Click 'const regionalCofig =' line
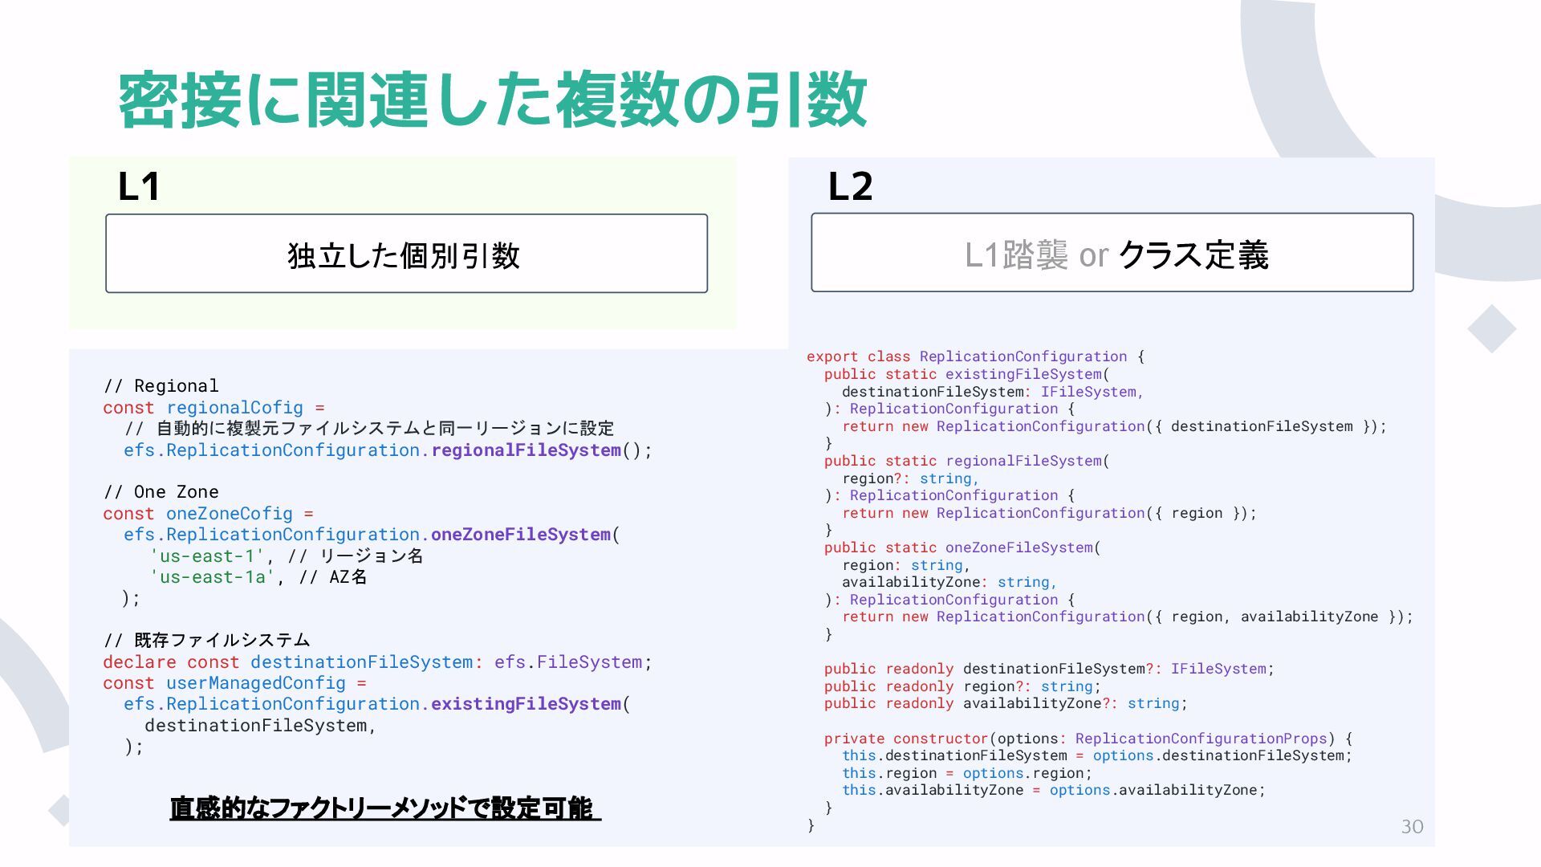This screenshot has height=867, width=1541. (213, 408)
